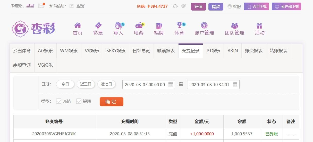313x142 pixels.
Task: Edit reserved info pencil icon
Action: tap(72, 6)
